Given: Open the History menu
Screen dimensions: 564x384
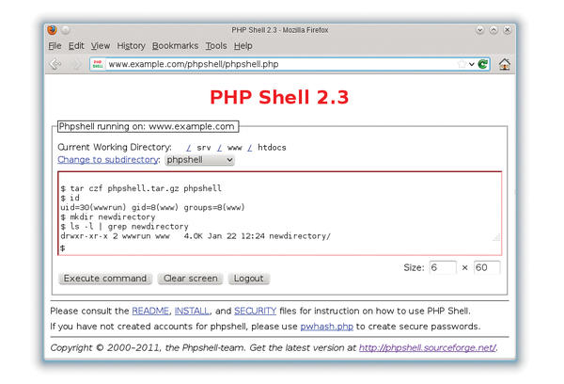Looking at the screenshot, I should coord(131,46).
